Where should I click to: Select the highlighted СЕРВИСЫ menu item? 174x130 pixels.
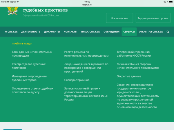coord(129,32)
